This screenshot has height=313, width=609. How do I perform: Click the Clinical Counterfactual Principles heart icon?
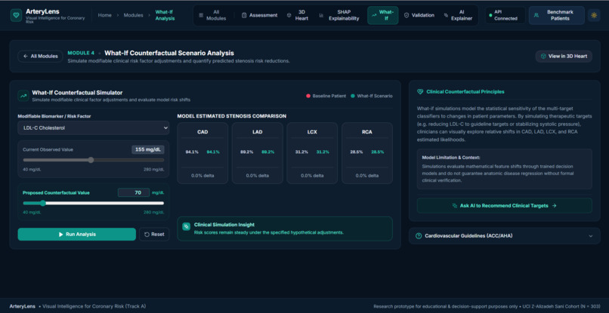tap(420, 92)
